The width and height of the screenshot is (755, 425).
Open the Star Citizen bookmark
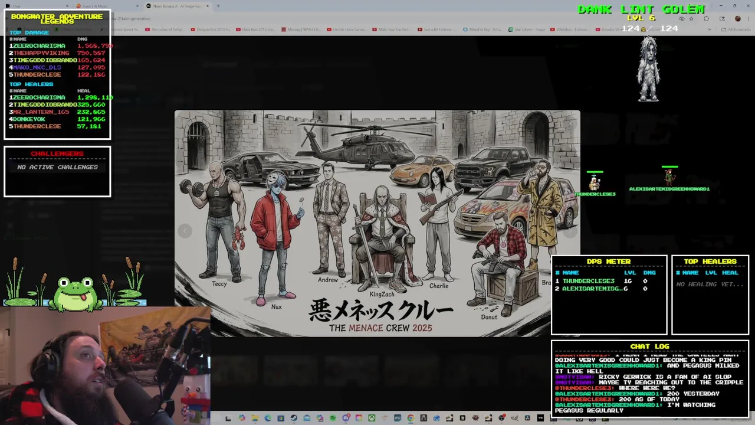tap(528, 30)
